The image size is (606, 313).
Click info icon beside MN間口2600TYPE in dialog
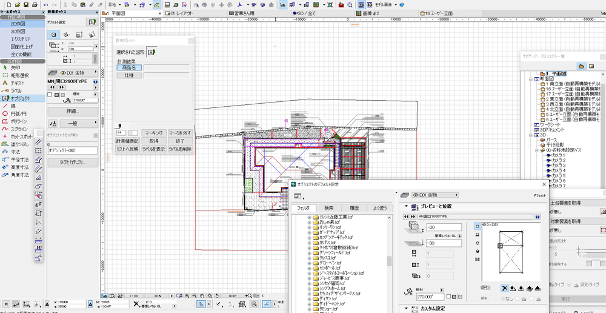[x=538, y=217]
